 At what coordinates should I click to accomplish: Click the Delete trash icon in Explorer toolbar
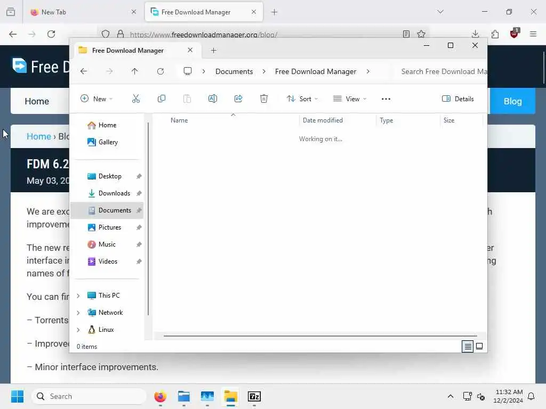(x=264, y=99)
